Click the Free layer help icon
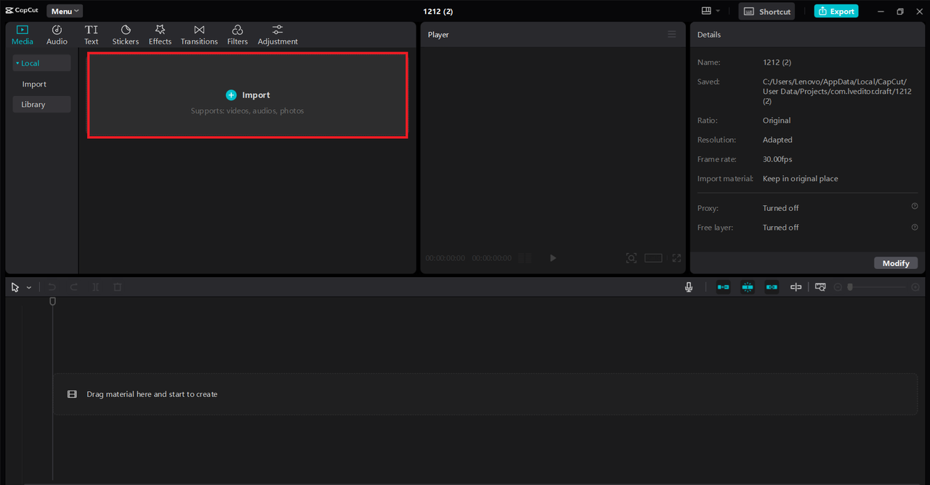The image size is (930, 485). coord(915,227)
